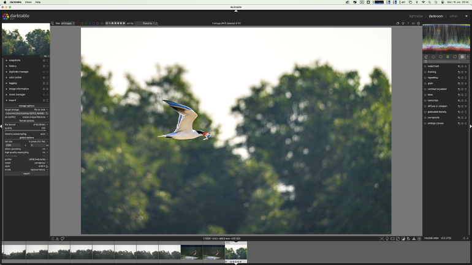The image size is (472, 265).
Task: Enable the blurs module power icon
Action: (x=425, y=95)
